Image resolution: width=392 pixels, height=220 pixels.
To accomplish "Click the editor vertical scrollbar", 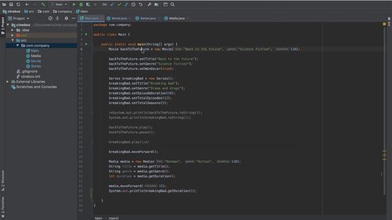I will coord(385,110).
